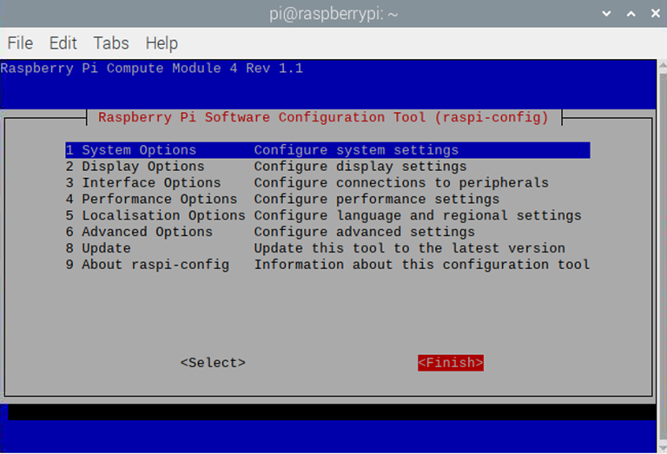
Task: Pick the 4 Performance Options row
Action: (327, 199)
